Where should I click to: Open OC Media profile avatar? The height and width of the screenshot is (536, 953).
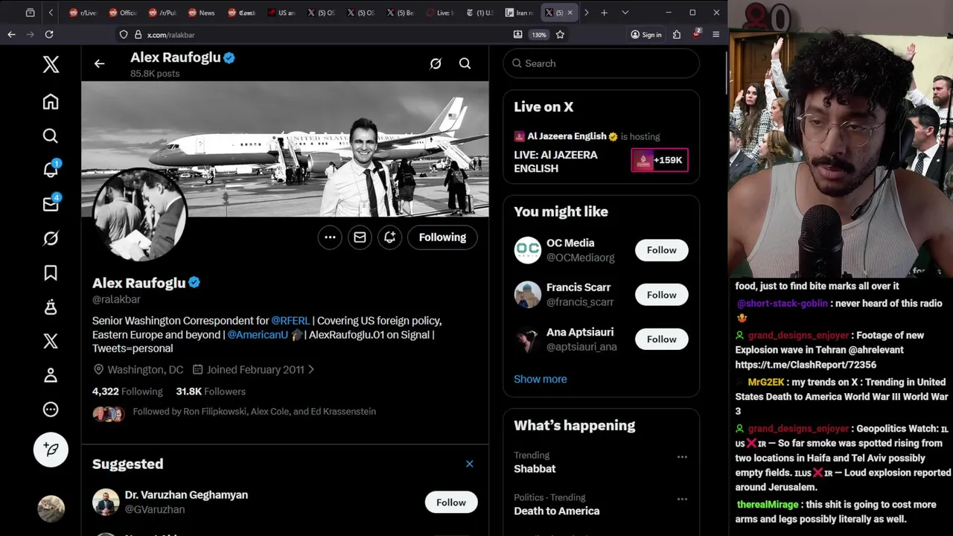(528, 250)
